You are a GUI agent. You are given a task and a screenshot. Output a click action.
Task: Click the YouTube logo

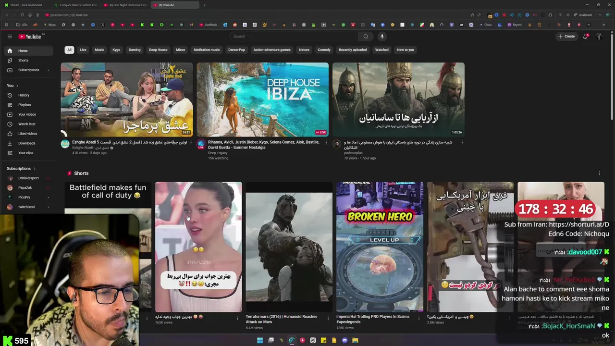[x=30, y=37]
